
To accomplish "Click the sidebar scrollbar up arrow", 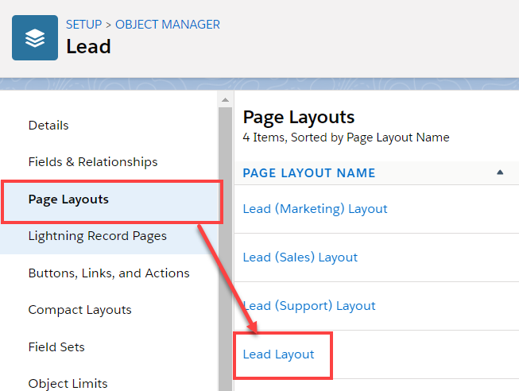I will click(x=226, y=100).
